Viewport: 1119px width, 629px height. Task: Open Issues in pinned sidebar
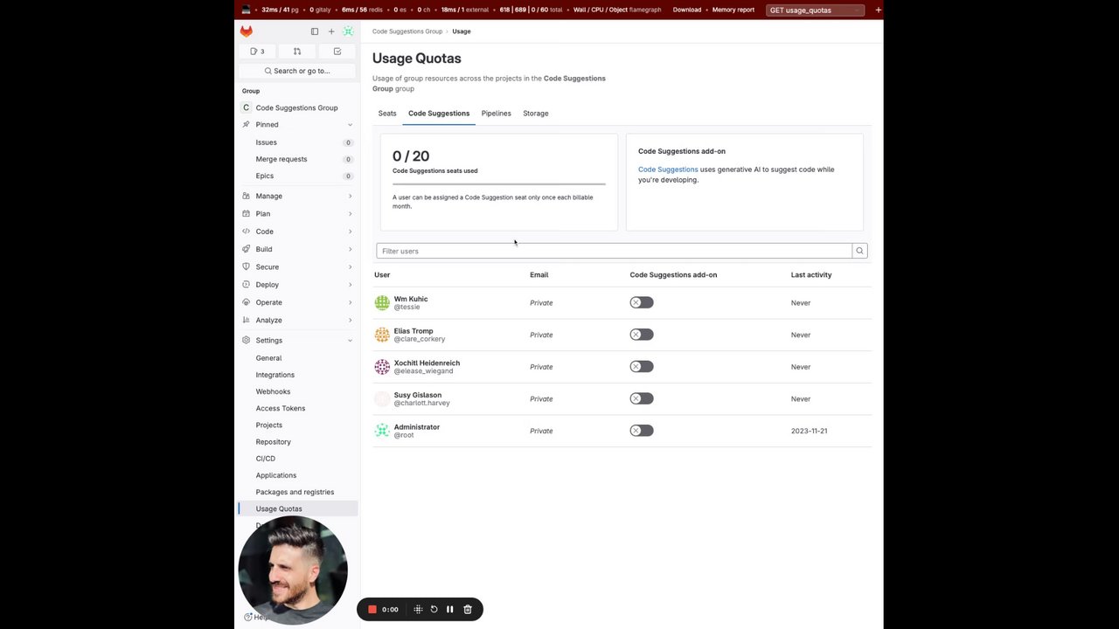[297, 142]
